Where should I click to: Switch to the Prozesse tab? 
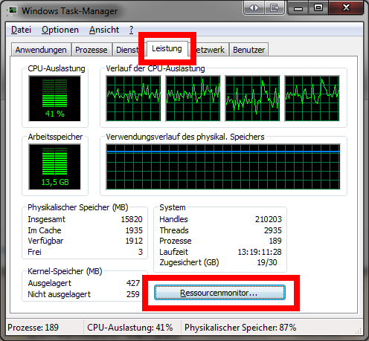click(x=92, y=50)
